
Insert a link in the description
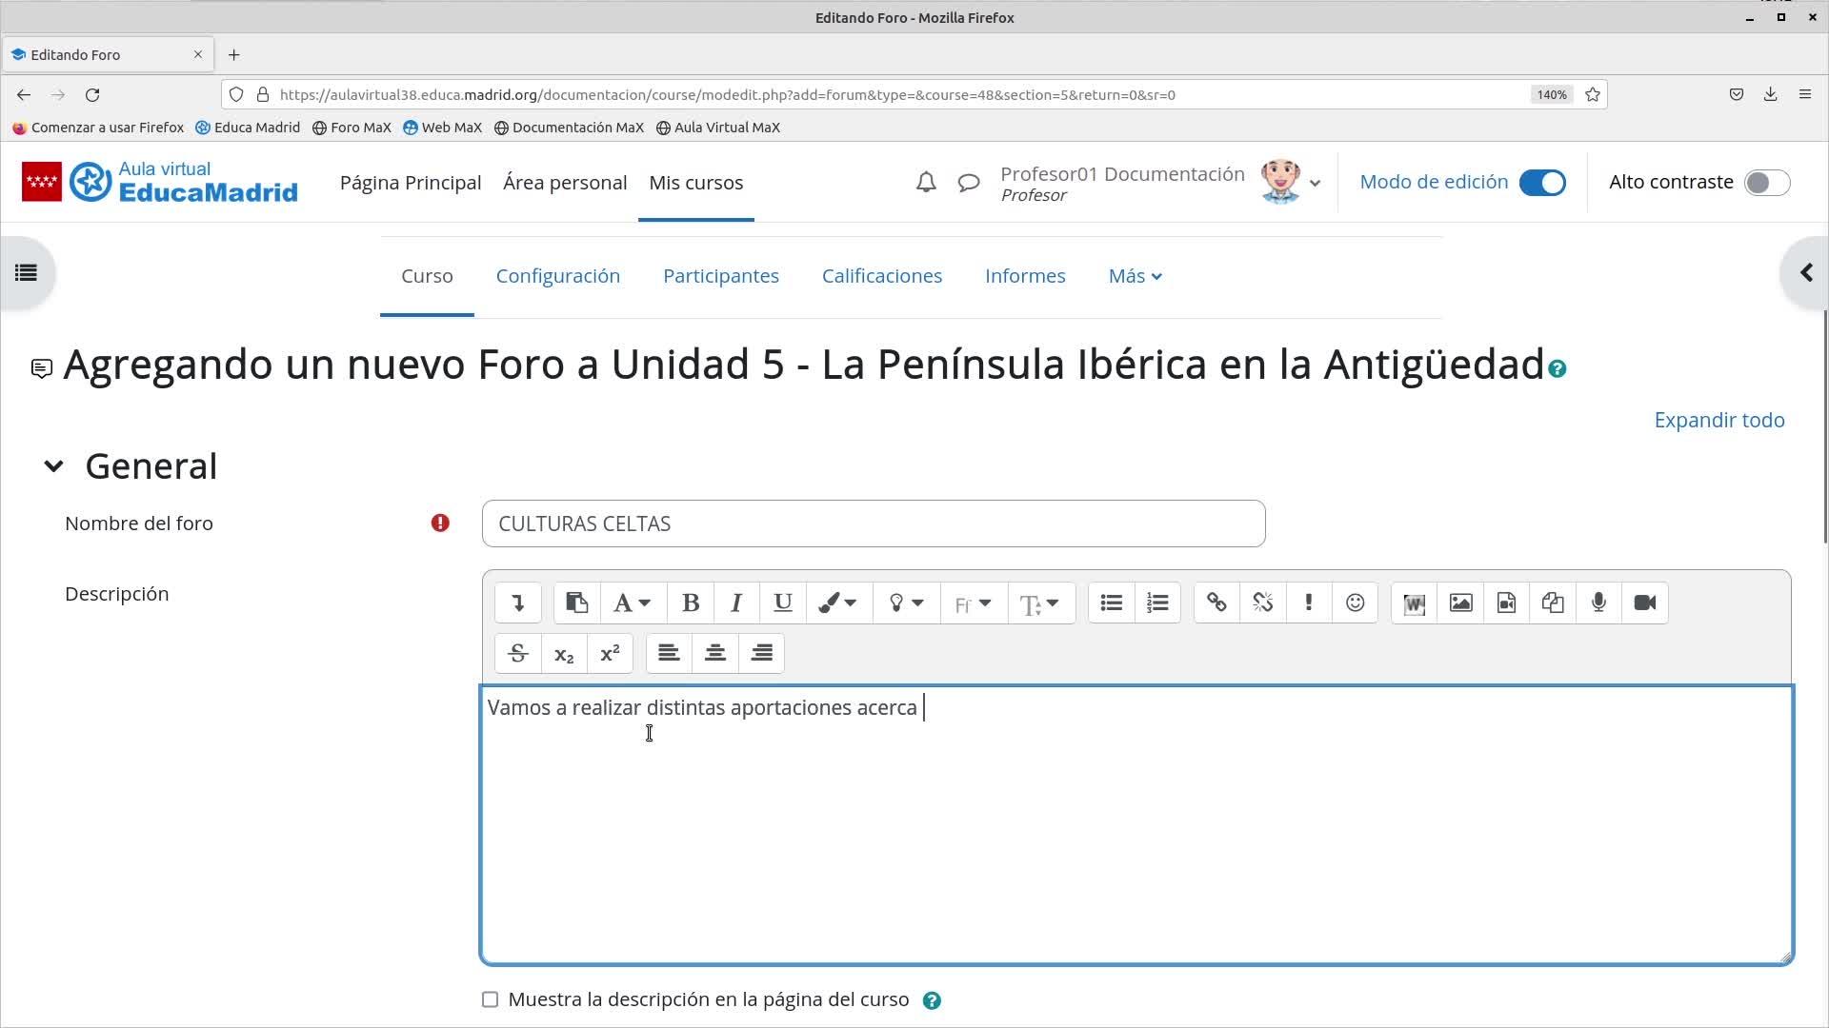[1216, 603]
